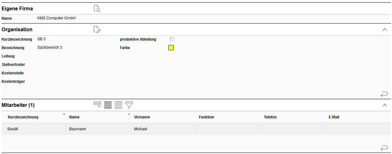The width and height of the screenshot is (392, 154).
Task: Click the Telefon column header
Action: tap(270, 117)
